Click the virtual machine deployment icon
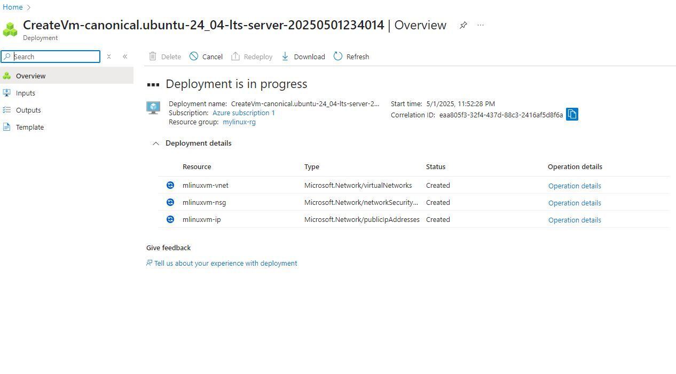The height and width of the screenshot is (374, 676). coord(153,108)
